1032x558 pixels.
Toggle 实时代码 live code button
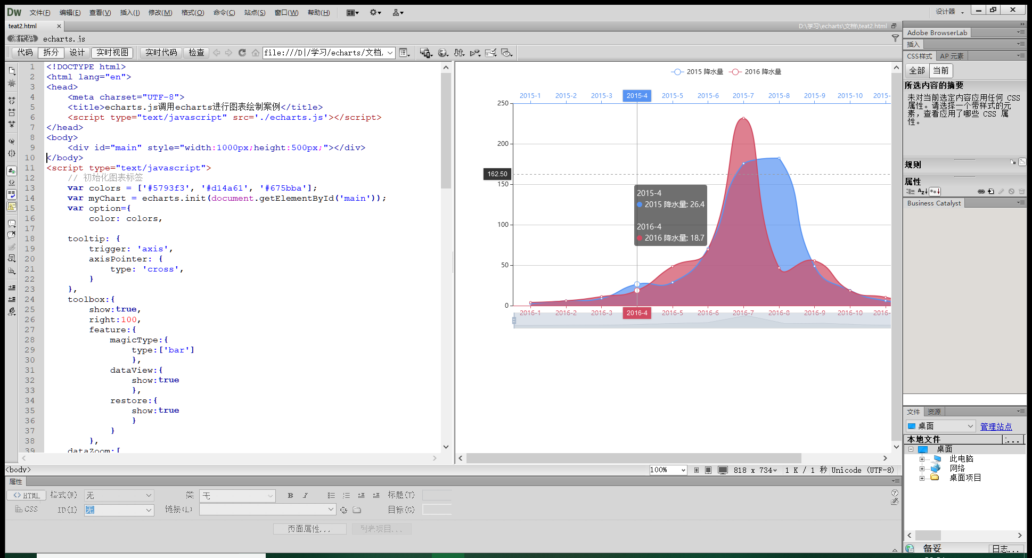161,52
